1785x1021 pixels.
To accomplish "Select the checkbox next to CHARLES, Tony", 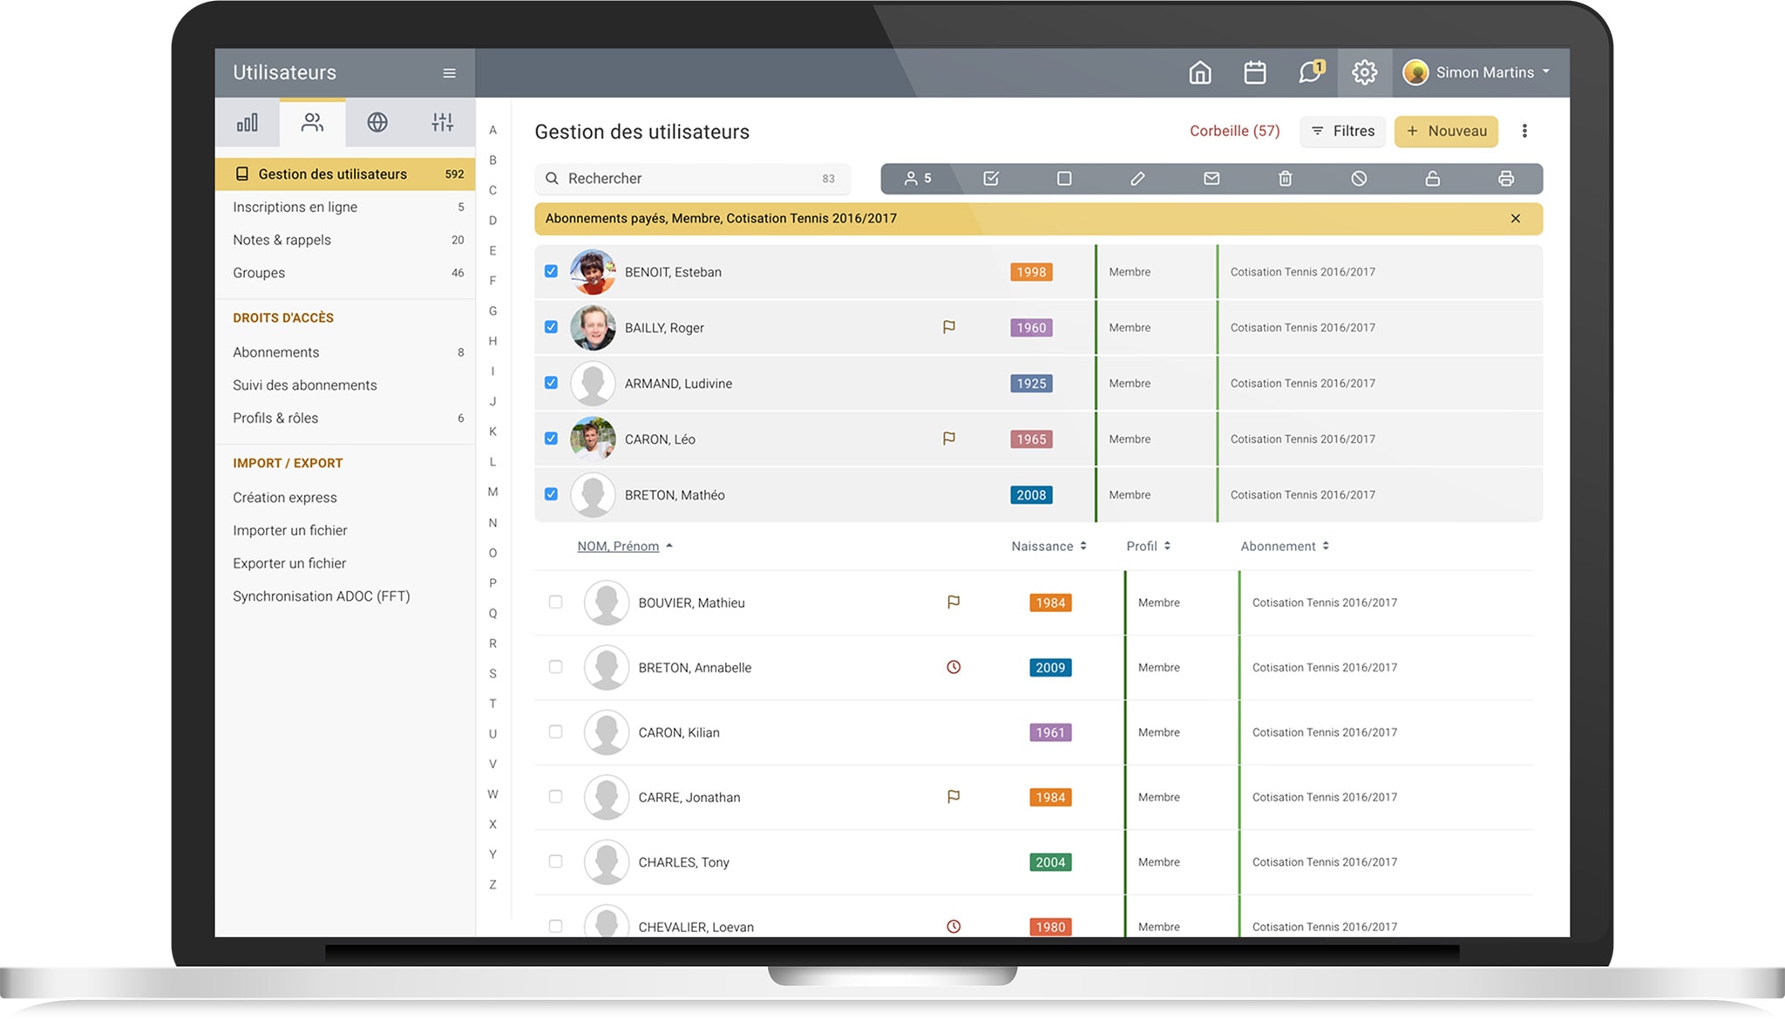I will click(555, 861).
